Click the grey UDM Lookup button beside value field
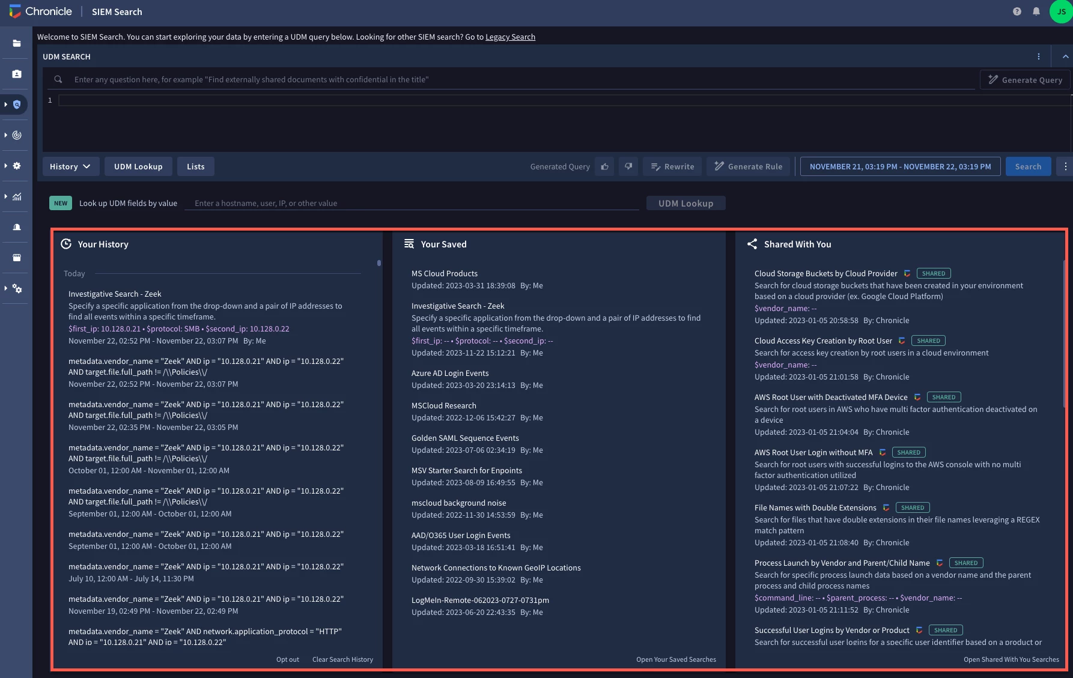Screen dimensions: 1073x678 point(685,203)
